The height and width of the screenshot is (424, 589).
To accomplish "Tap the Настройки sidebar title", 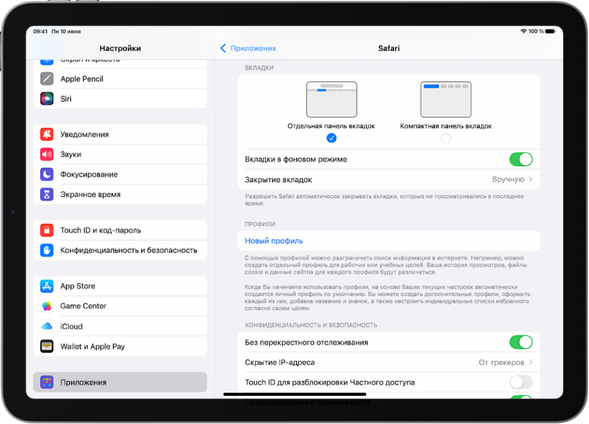I will [120, 48].
